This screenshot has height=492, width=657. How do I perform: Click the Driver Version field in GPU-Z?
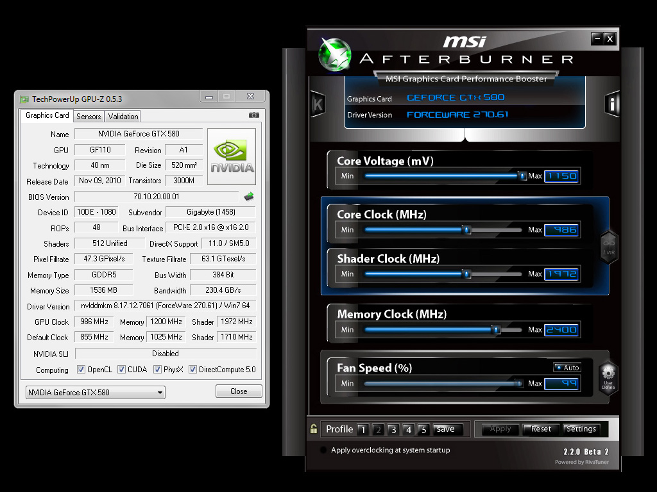(x=165, y=306)
